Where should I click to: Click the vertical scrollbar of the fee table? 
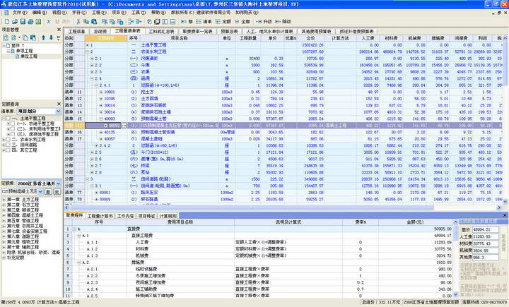click(456, 259)
